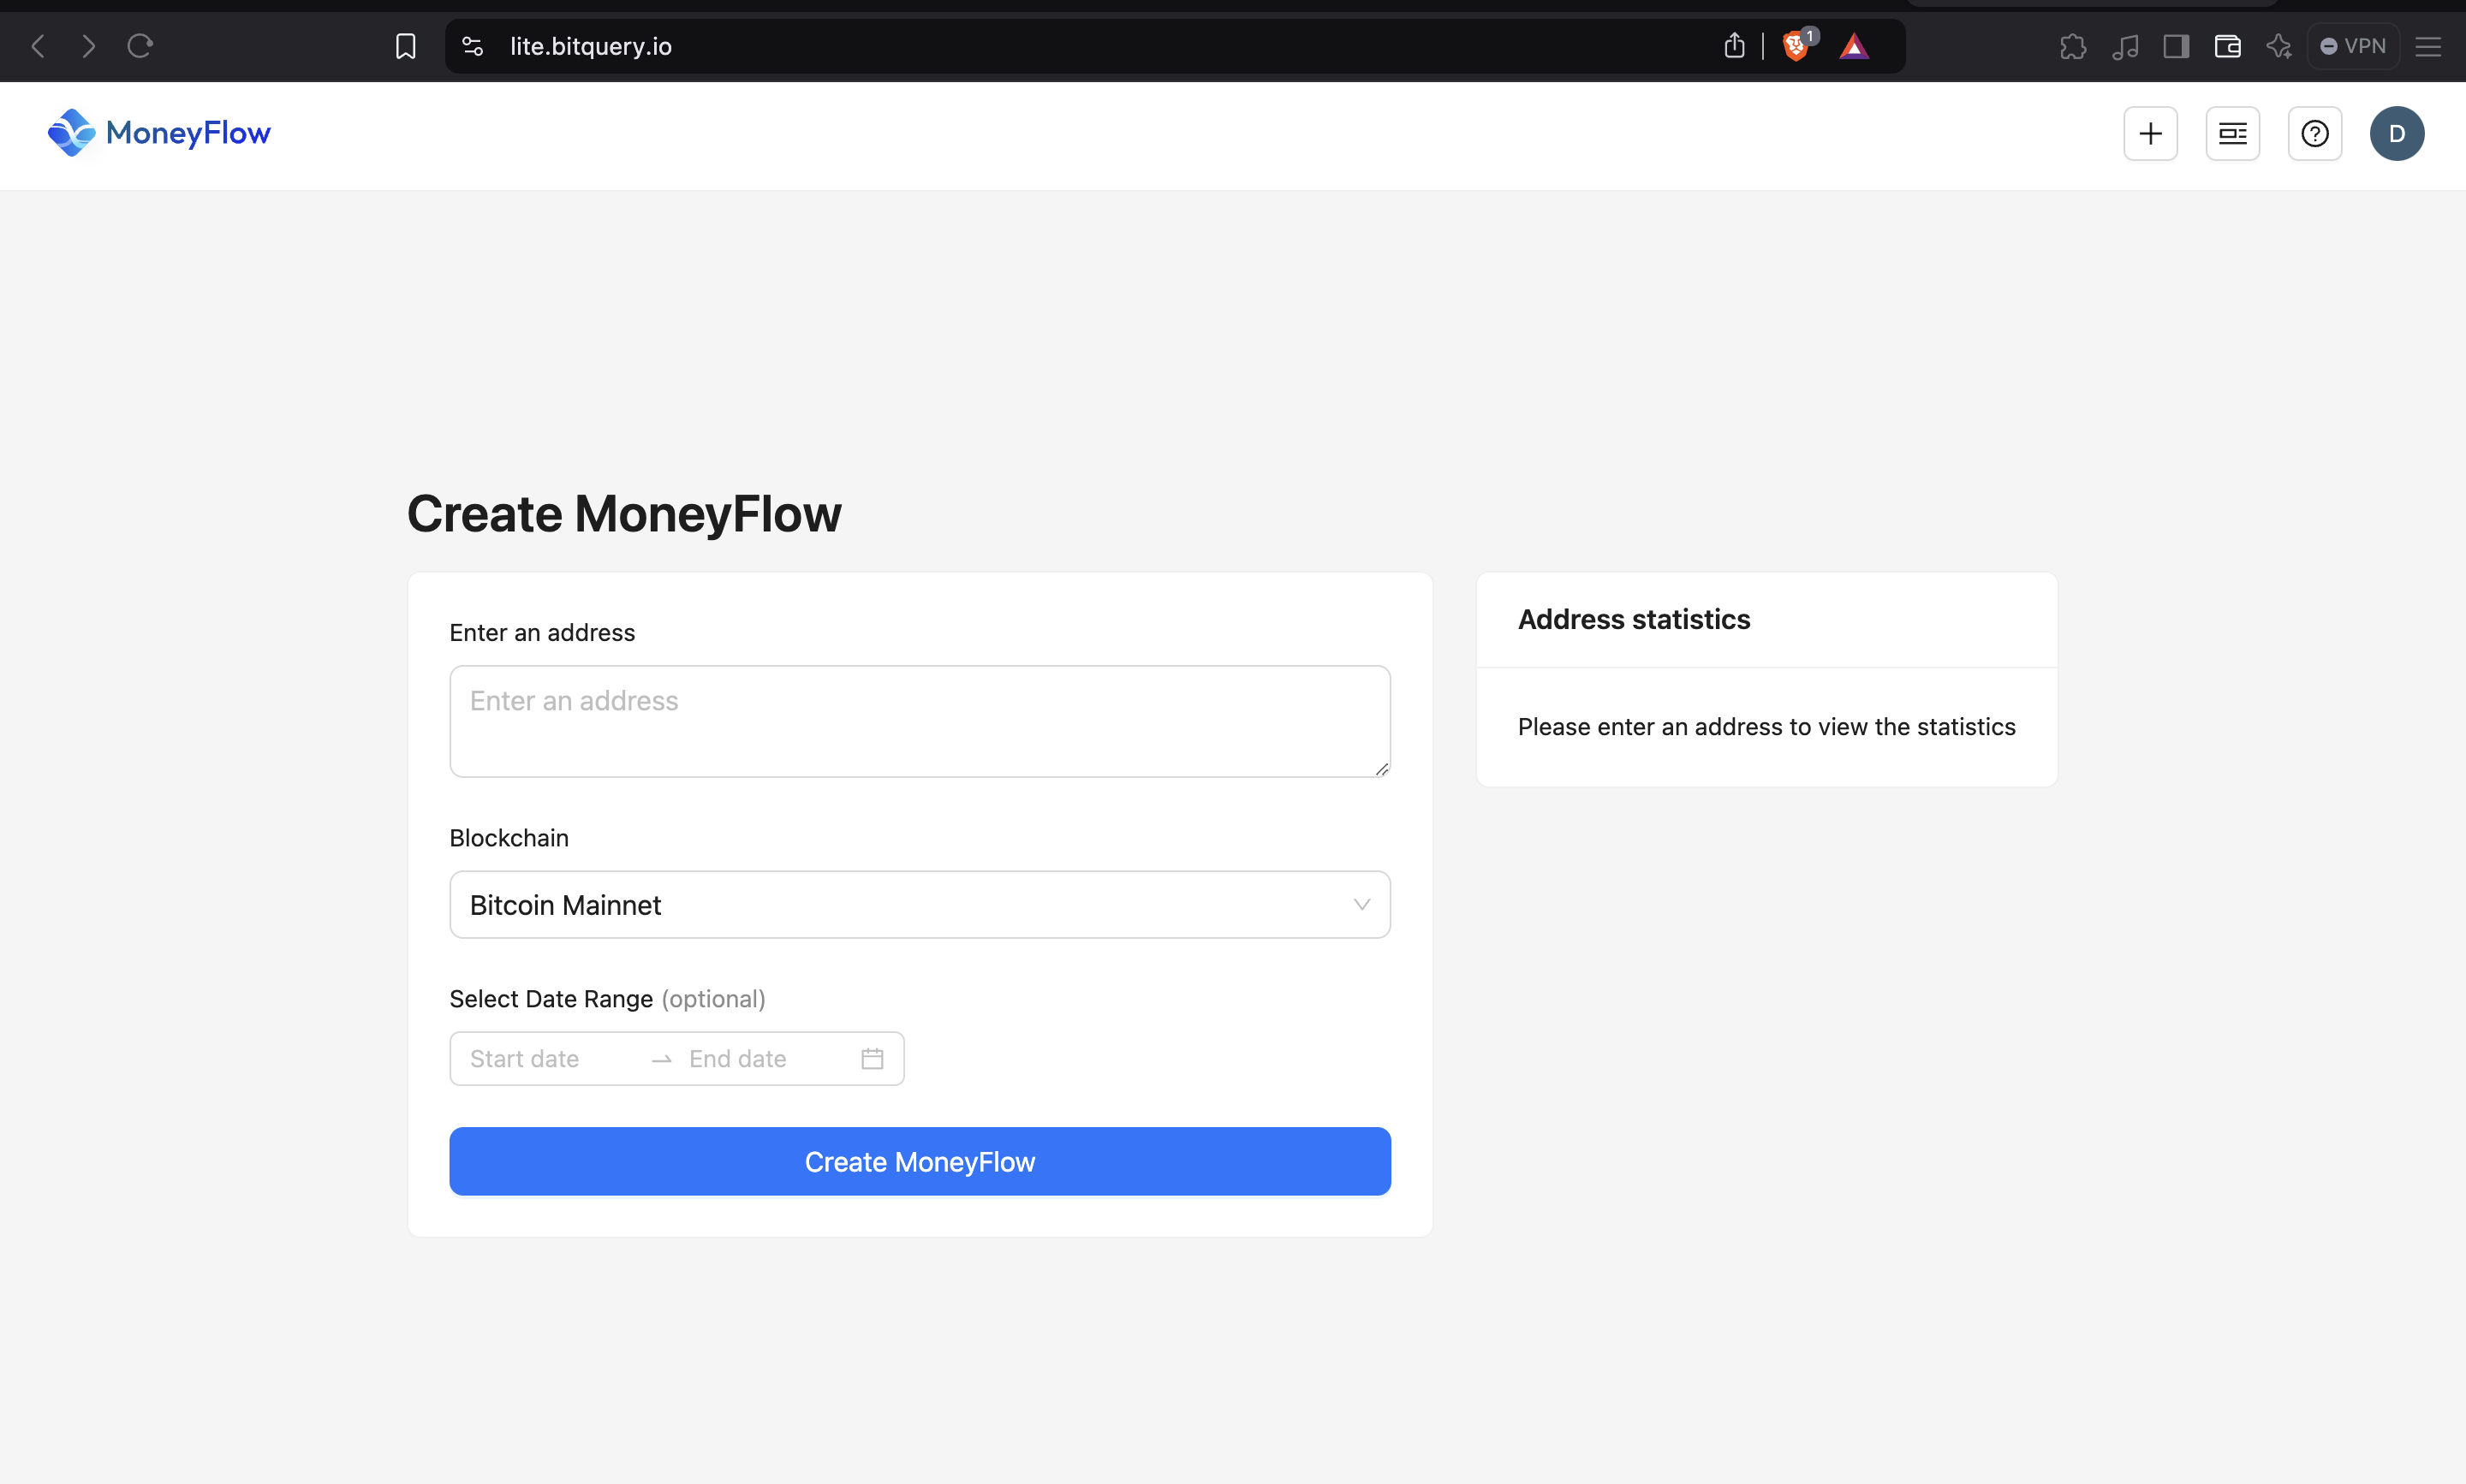The width and height of the screenshot is (2466, 1484).
Task: Click the Enter an address input field
Action: point(919,720)
